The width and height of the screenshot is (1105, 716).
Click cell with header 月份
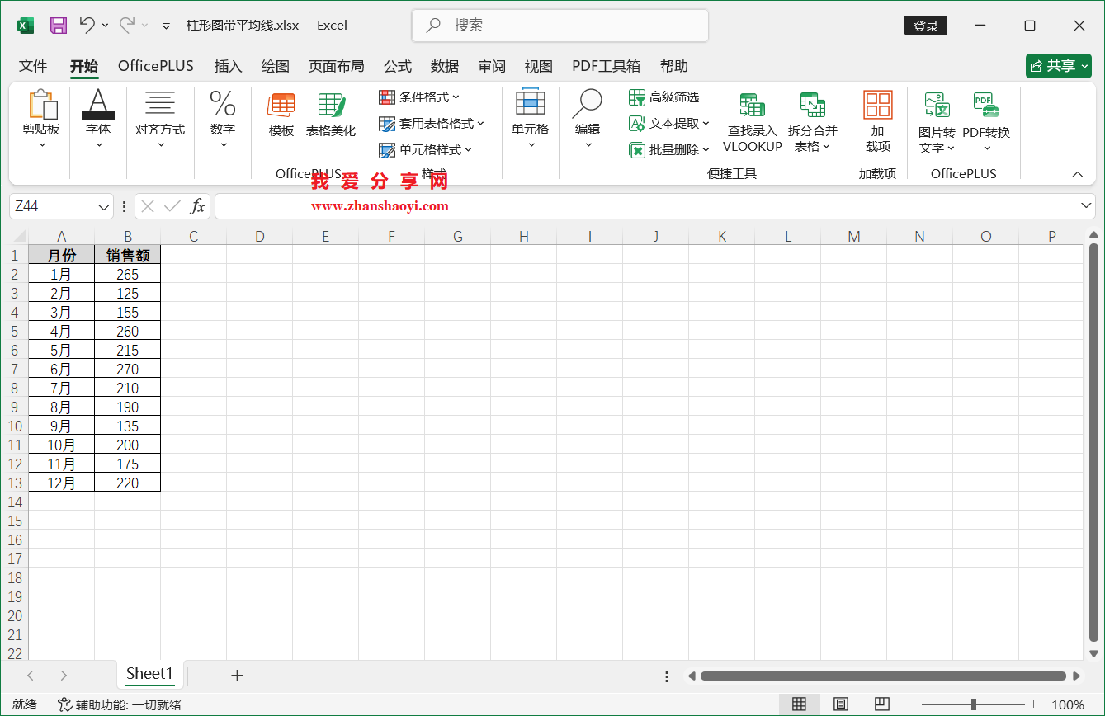click(62, 256)
